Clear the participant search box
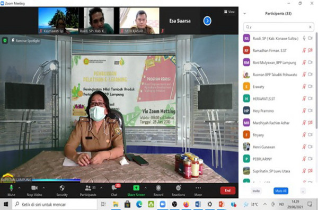 pos(310,27)
